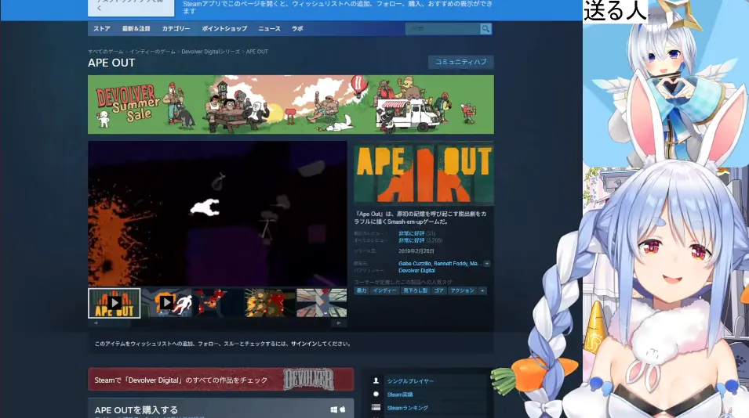Open the ニュース tab
This screenshot has width=749, height=418.
tap(270, 29)
